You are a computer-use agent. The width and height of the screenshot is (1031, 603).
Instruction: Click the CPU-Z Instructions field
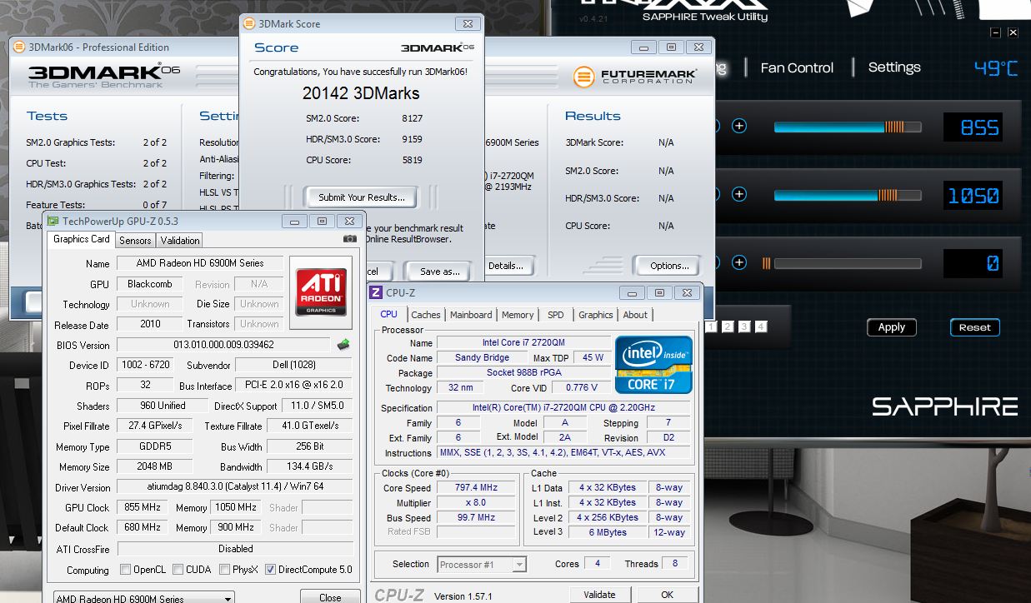point(564,453)
